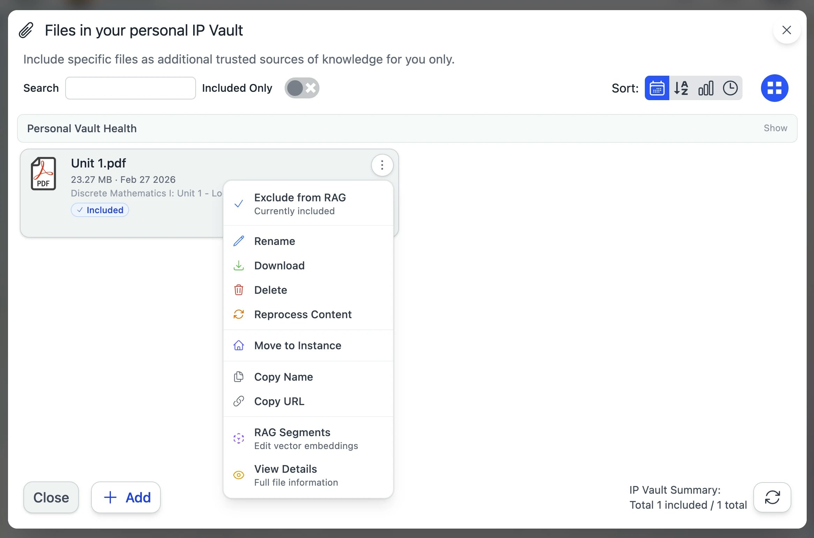Switch to grid view with blue grid icon
This screenshot has height=538, width=814.
775,88
